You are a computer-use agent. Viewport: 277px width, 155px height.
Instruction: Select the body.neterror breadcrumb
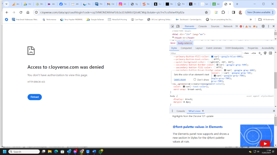(x=185, y=43)
